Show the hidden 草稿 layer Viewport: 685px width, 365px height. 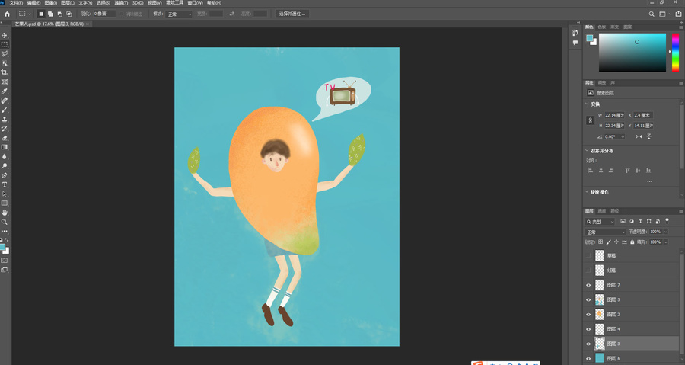tap(588, 256)
